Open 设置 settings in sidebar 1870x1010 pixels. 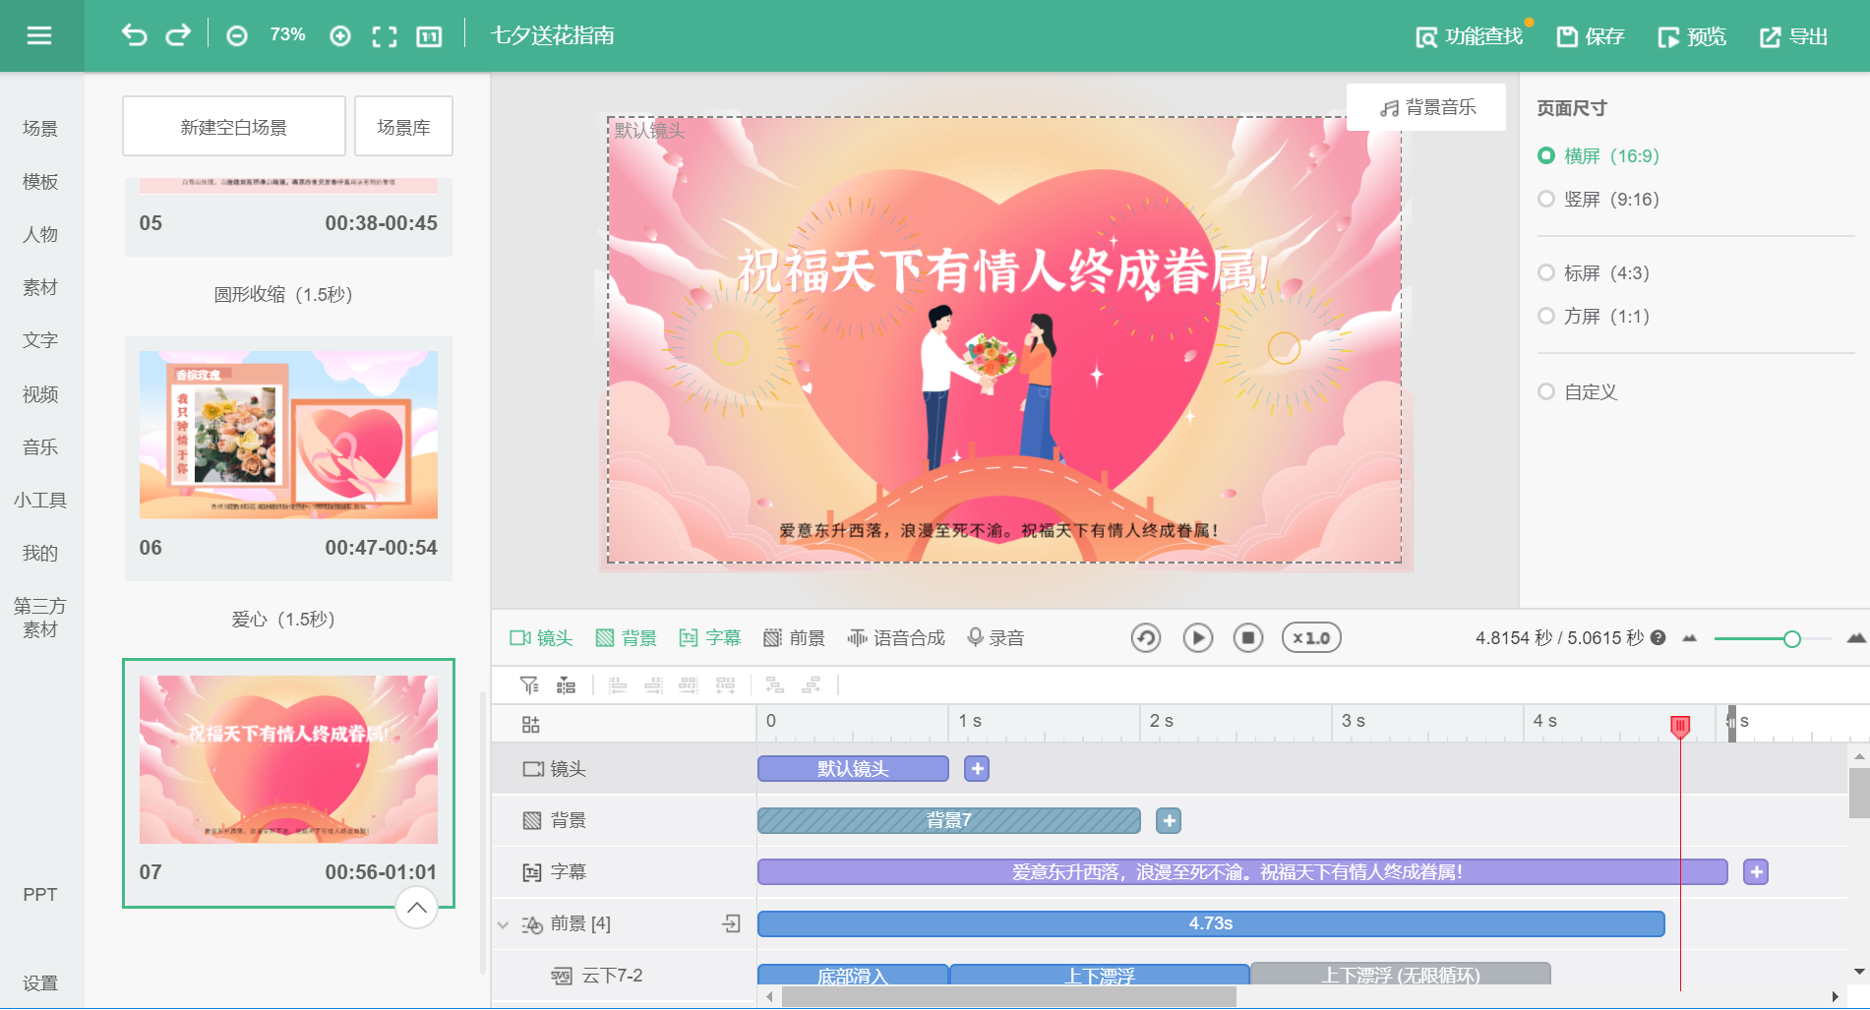coord(40,982)
